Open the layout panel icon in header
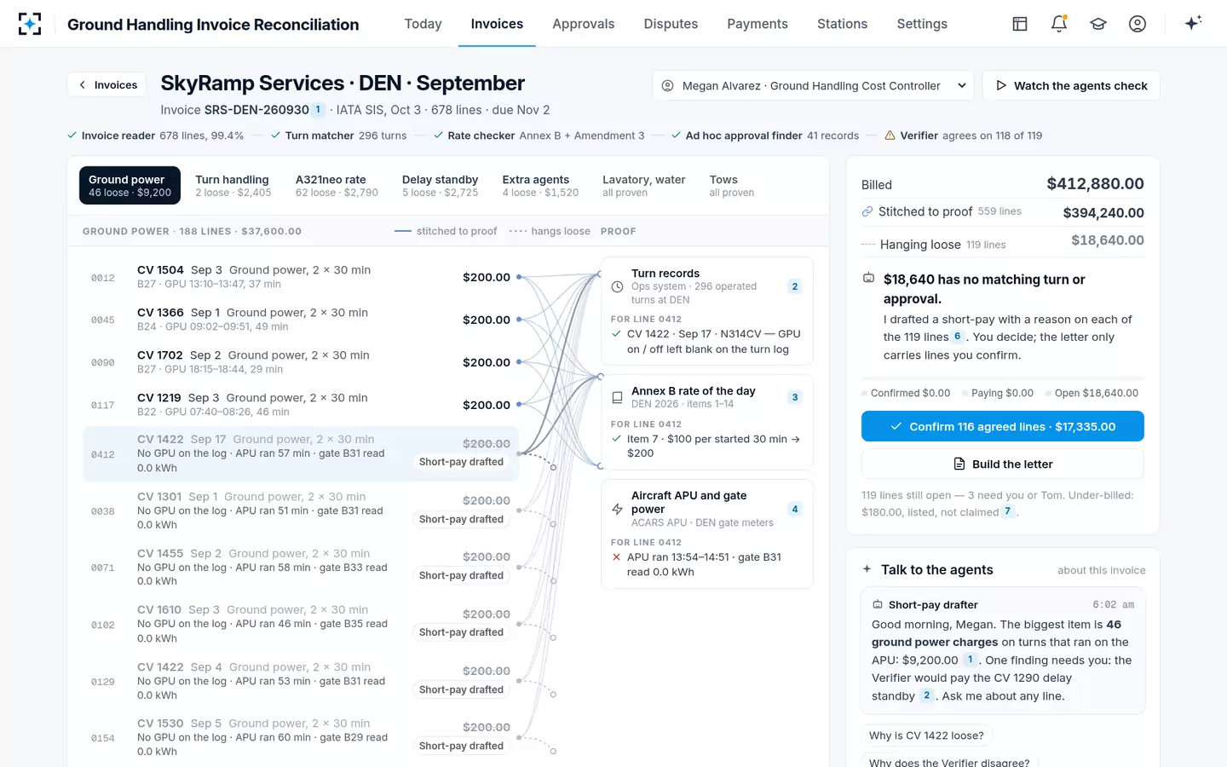The width and height of the screenshot is (1227, 767). 1020,24
